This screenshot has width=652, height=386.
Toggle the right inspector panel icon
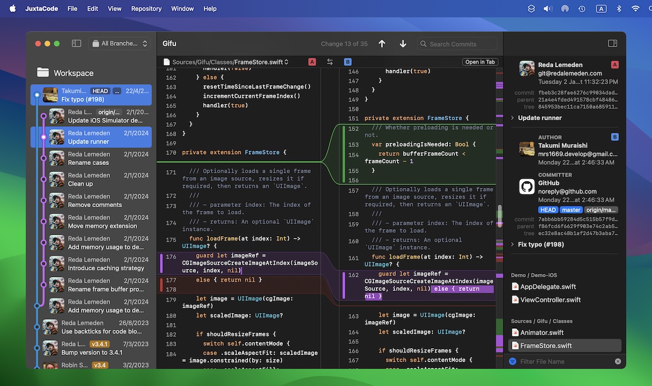pyautogui.click(x=613, y=44)
